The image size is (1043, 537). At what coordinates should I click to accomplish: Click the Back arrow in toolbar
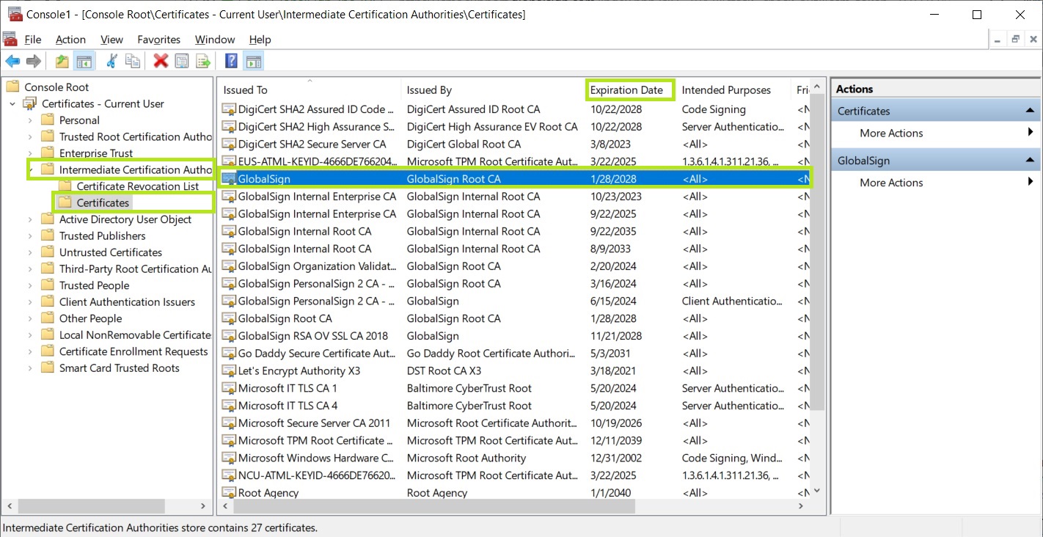[x=12, y=62]
